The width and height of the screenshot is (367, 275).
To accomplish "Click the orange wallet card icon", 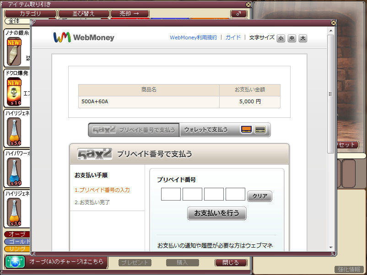I will (246, 129).
